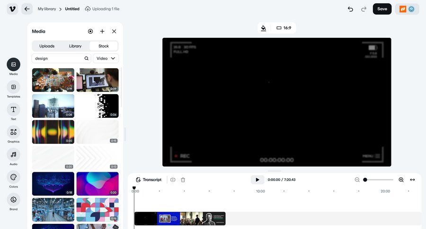This screenshot has width=426, height=229.
Task: Switch to the Stock tab
Action: pyautogui.click(x=104, y=46)
